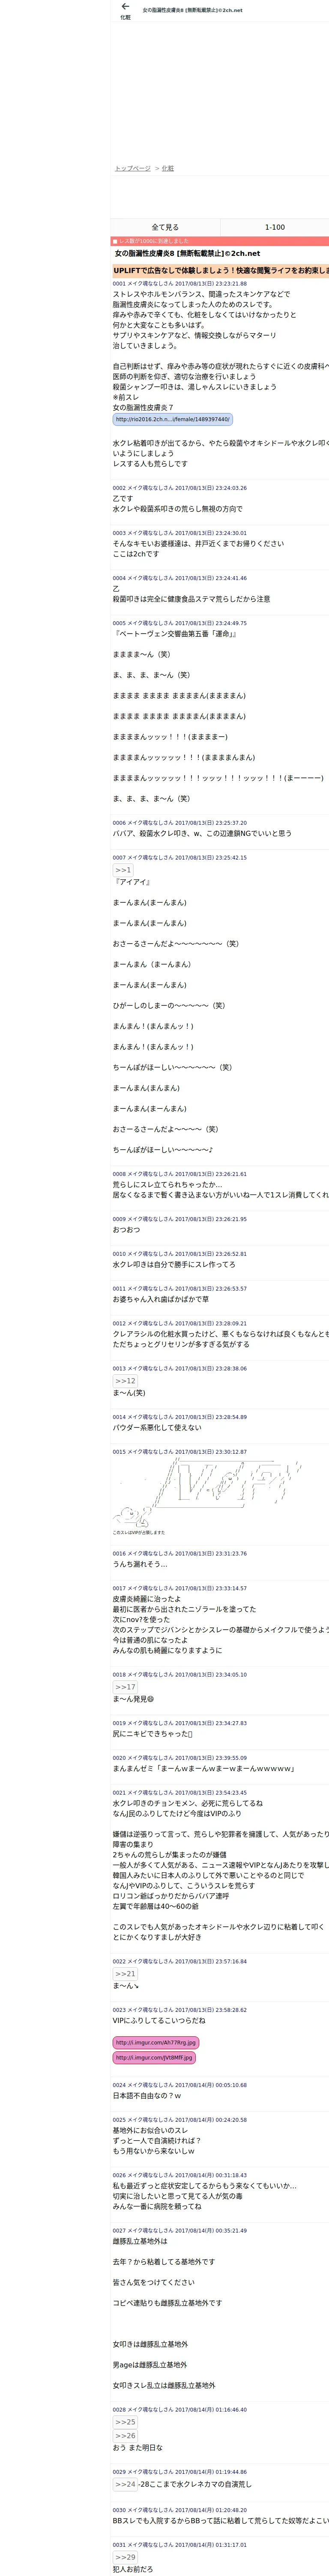Click the text おつおつ in post 0009
Screen dimensions: 329x2576
(128, 1230)
